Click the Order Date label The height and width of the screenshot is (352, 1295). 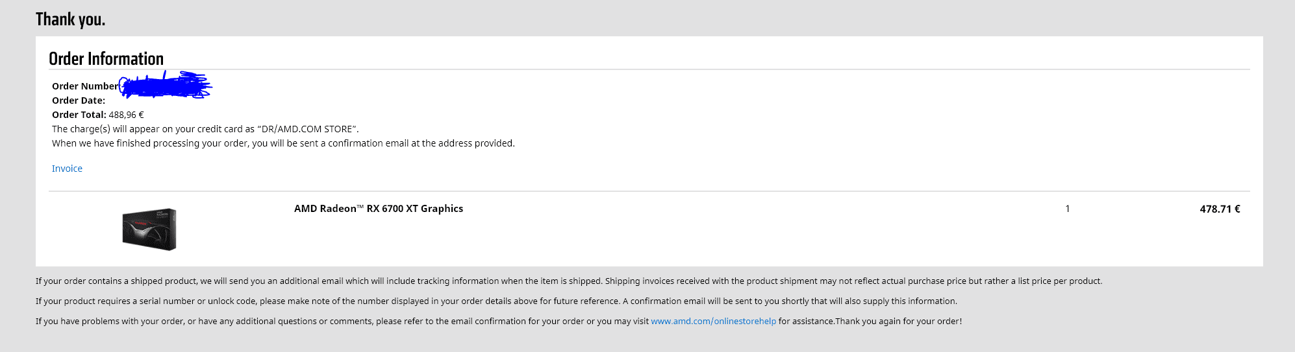79,100
